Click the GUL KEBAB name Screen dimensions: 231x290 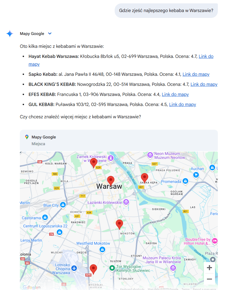(x=41, y=105)
